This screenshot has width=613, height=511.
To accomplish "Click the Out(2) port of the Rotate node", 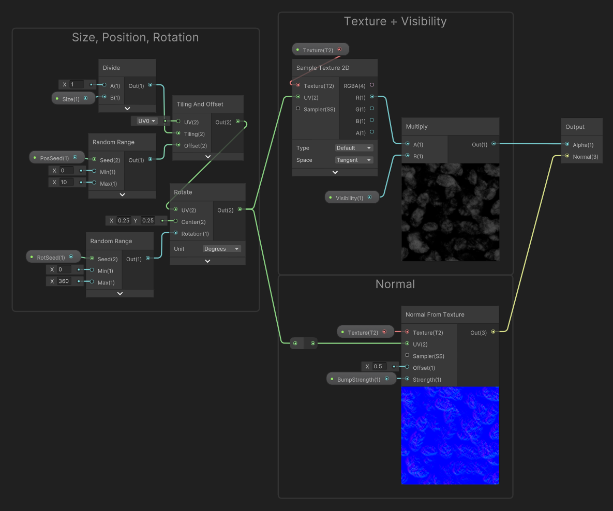I will click(x=240, y=209).
